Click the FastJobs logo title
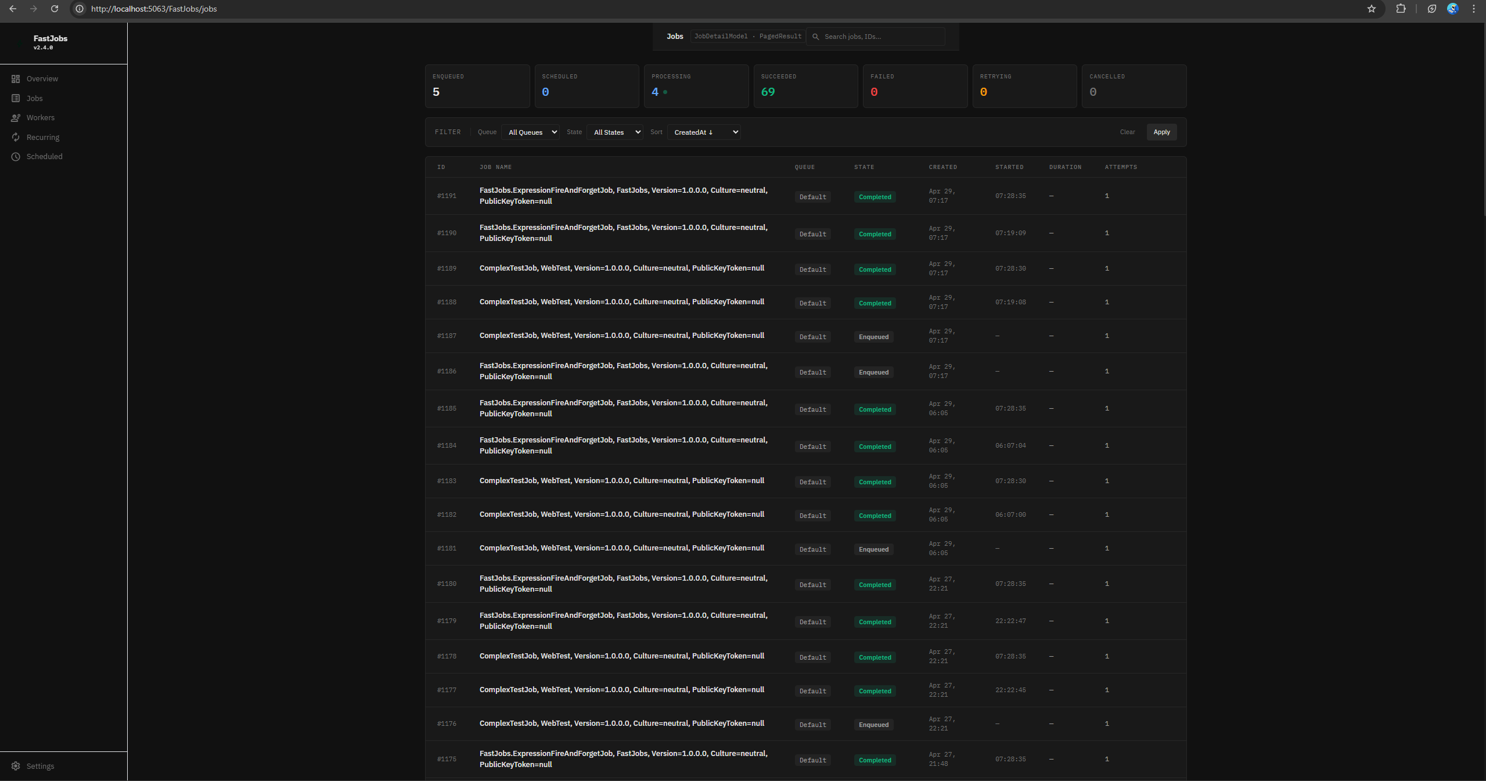This screenshot has height=781, width=1486. pyautogui.click(x=51, y=38)
